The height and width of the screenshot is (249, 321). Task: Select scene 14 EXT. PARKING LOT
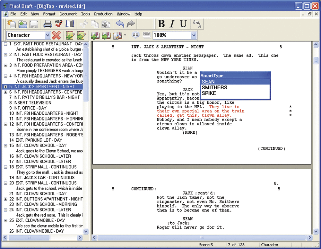(x=35, y=140)
